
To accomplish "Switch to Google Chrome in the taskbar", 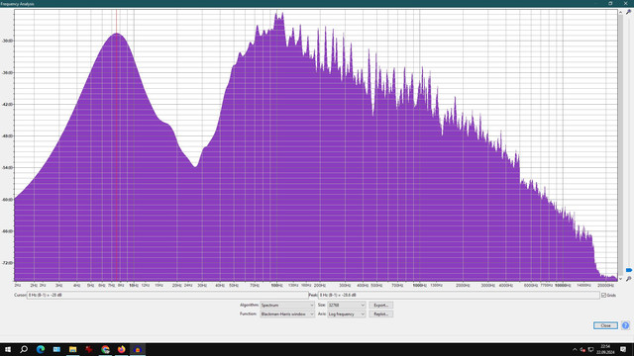I will [105, 349].
